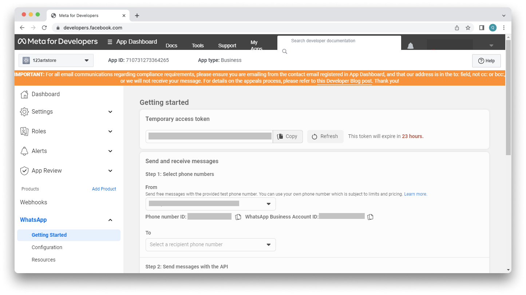Viewport: 526px width, 295px height.
Task: Copy the Phone number ID
Action: [238, 217]
